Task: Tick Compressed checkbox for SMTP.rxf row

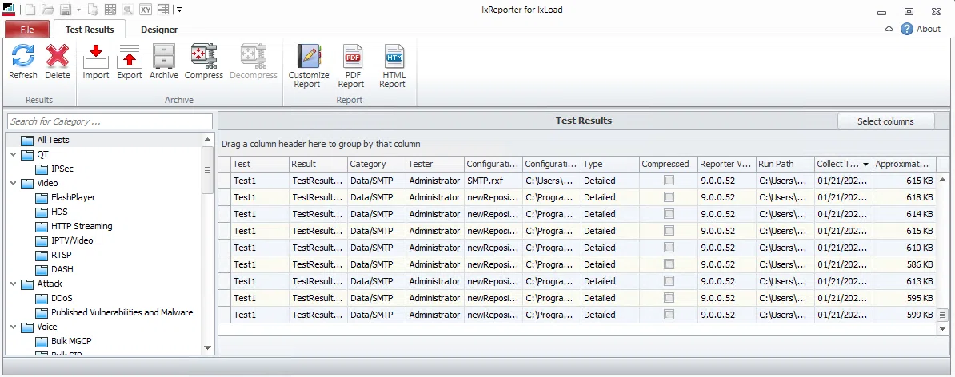Action: coord(669,181)
